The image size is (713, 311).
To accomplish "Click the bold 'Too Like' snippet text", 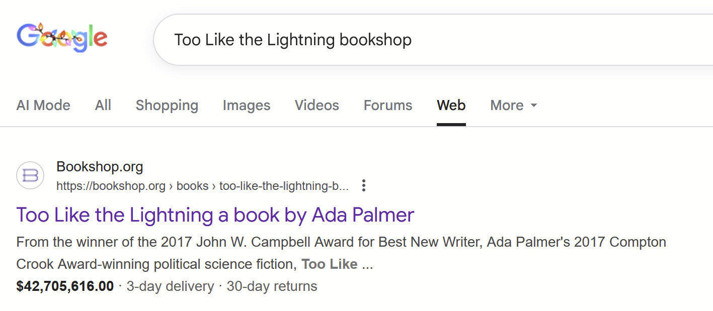I will pyautogui.click(x=330, y=264).
